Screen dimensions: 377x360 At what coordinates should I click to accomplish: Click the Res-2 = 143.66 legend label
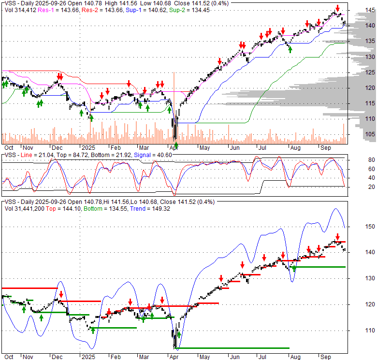click(102, 10)
